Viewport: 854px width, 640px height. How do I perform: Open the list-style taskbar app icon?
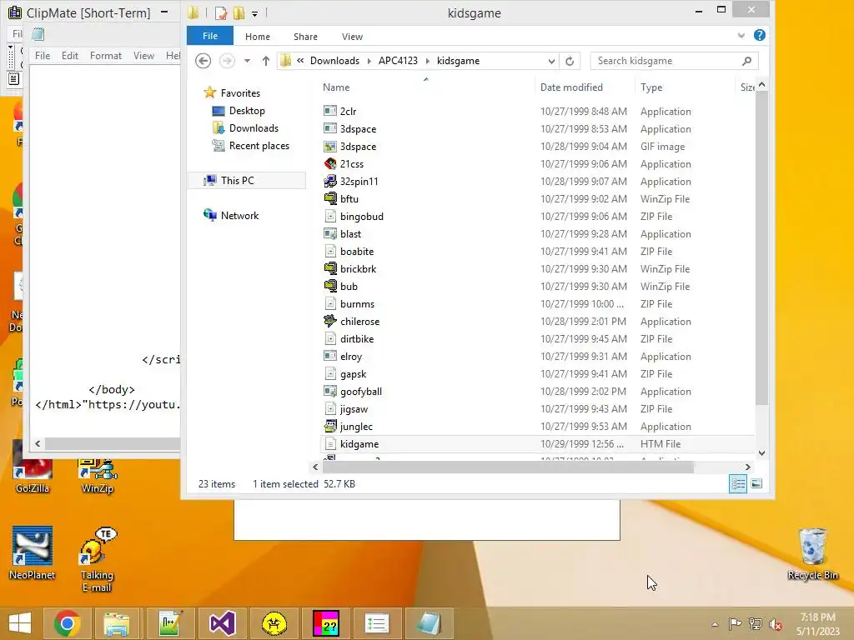coord(377,623)
